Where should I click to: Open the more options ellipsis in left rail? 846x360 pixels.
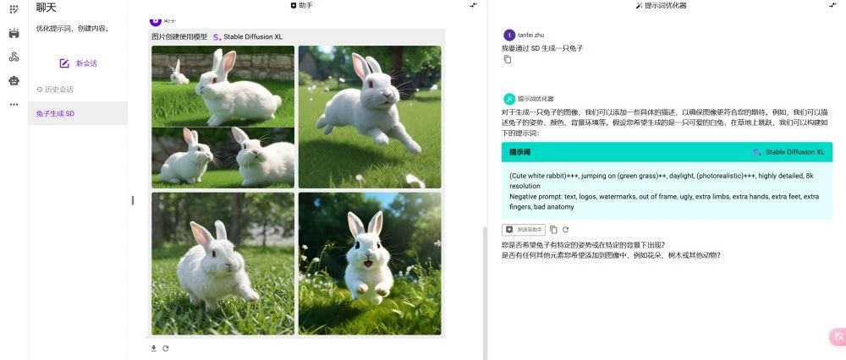pos(14,105)
